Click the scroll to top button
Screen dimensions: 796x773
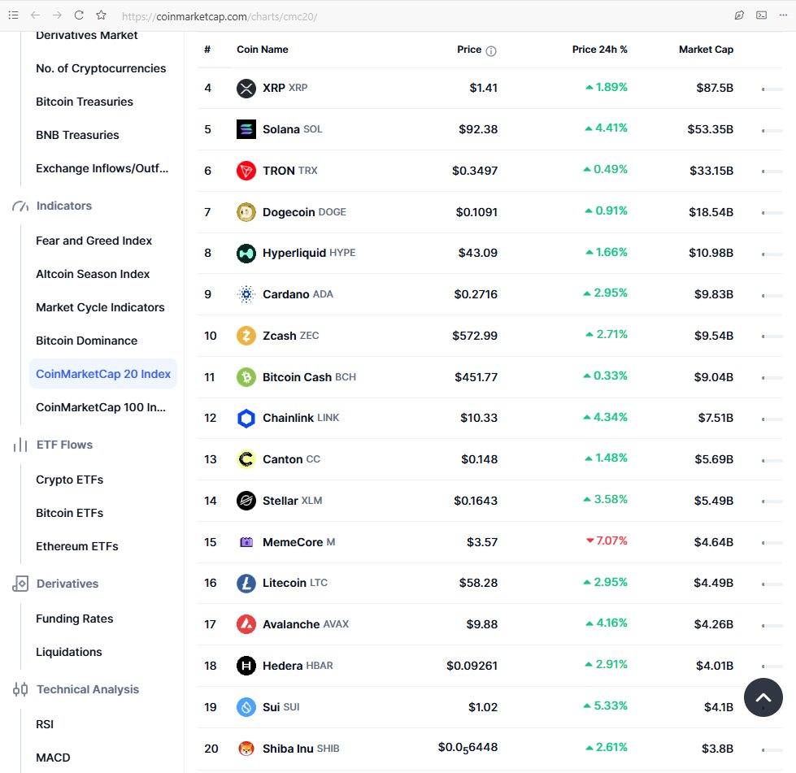(x=763, y=697)
